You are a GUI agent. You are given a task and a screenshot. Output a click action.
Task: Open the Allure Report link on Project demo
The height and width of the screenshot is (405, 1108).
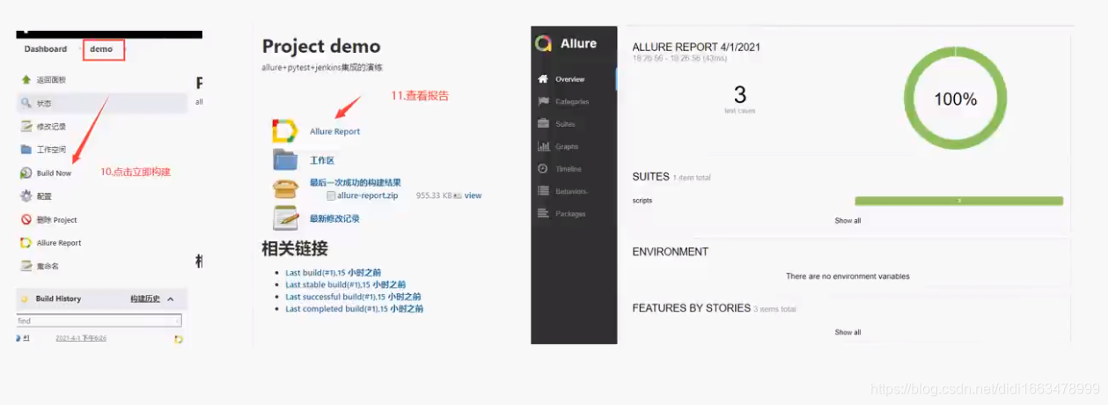334,131
